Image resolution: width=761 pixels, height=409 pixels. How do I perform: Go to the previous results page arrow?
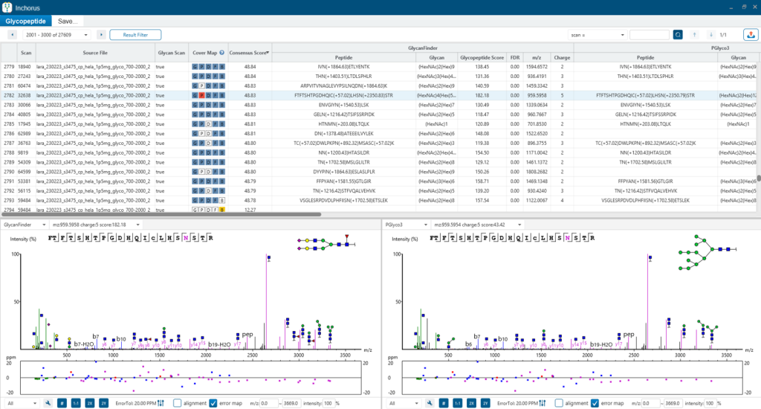(x=12, y=34)
